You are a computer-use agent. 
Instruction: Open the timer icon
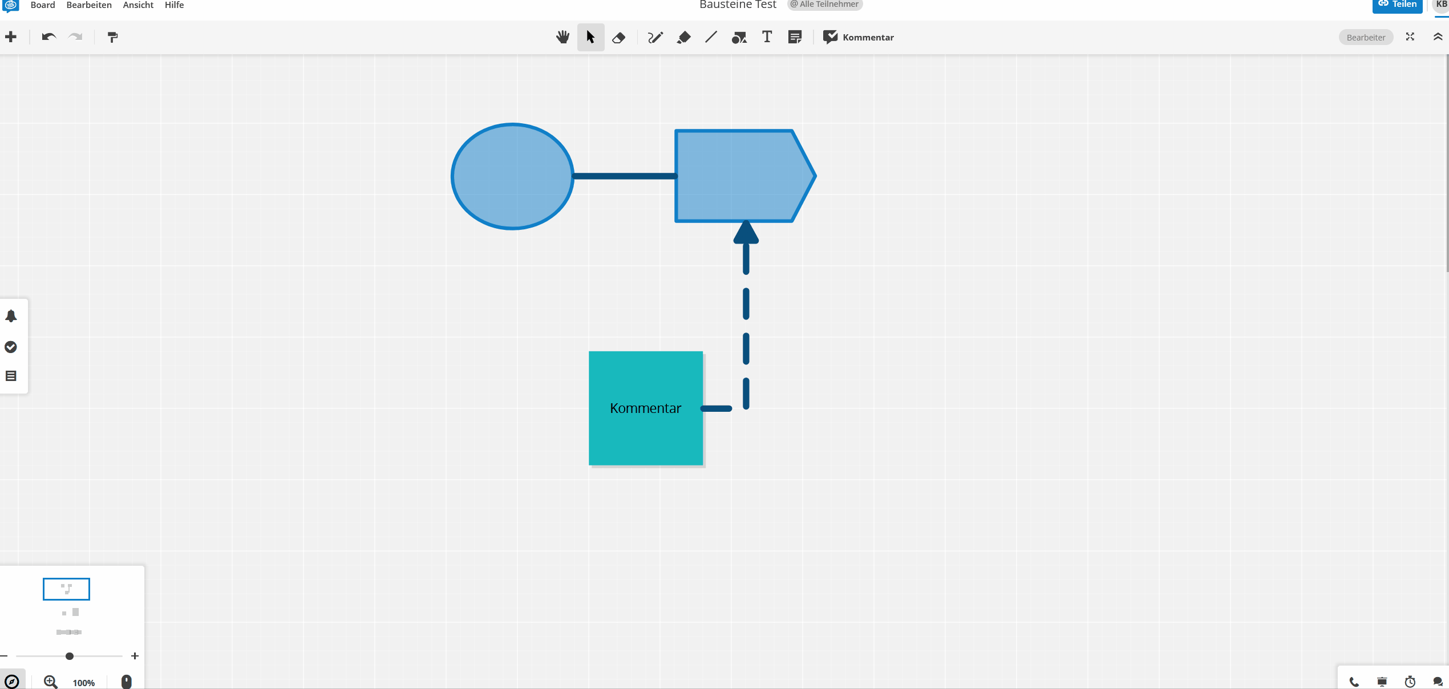pyautogui.click(x=1410, y=682)
